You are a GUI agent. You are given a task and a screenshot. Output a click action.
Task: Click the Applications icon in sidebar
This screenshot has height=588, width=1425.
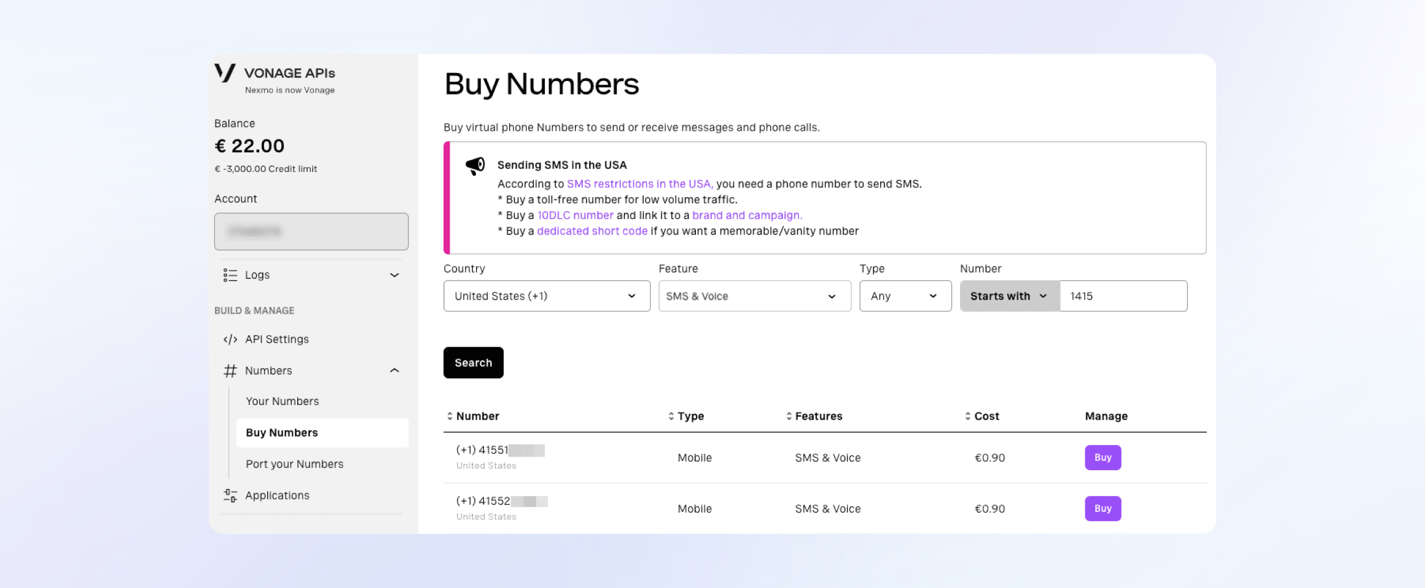coord(230,496)
